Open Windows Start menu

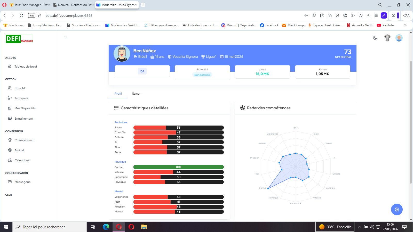click(x=6, y=227)
